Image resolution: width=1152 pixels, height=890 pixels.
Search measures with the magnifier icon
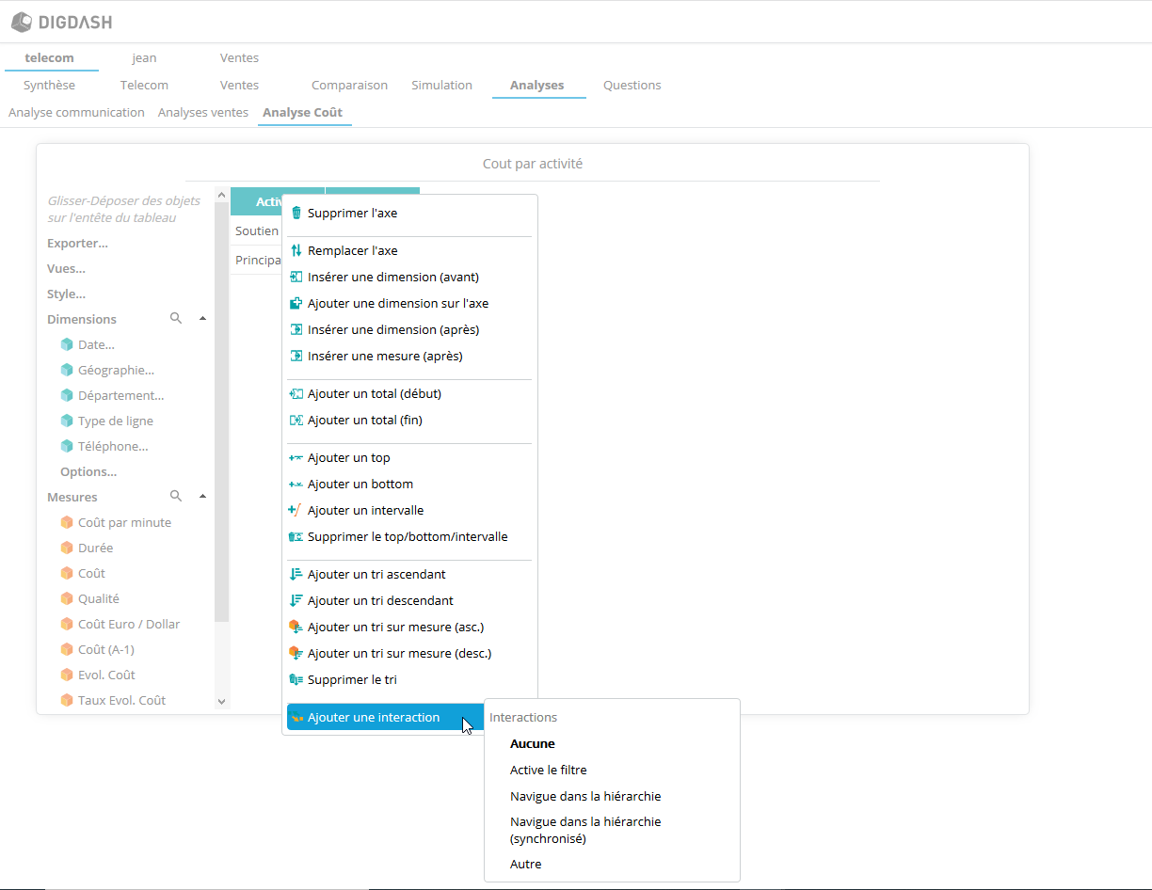176,497
